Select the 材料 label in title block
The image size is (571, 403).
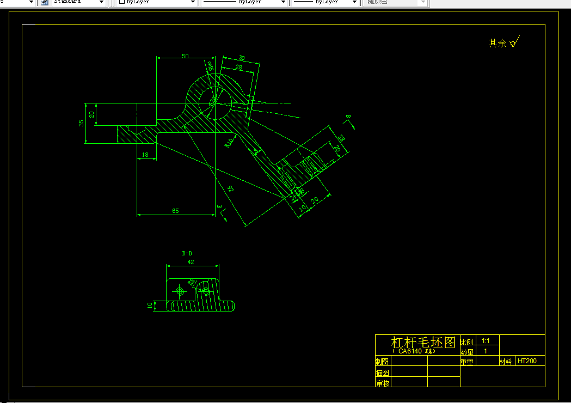506,362
